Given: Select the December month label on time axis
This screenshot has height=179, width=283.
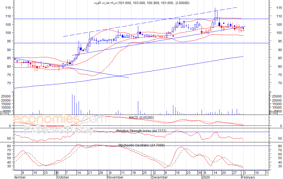Looking at the screenshot, I should click(x=160, y=177).
